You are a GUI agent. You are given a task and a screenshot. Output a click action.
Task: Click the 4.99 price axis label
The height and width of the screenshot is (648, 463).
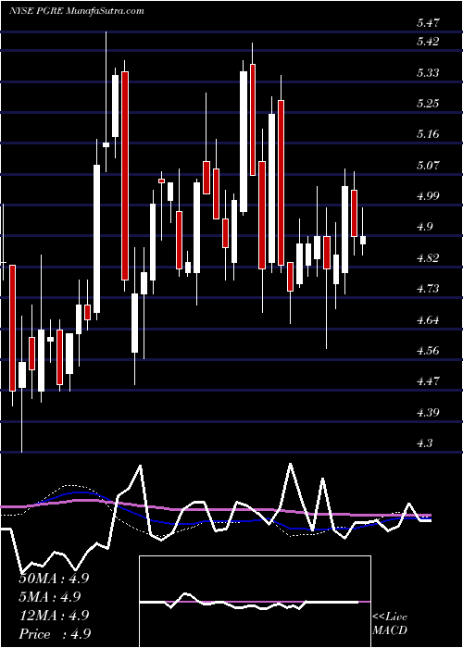(x=428, y=196)
